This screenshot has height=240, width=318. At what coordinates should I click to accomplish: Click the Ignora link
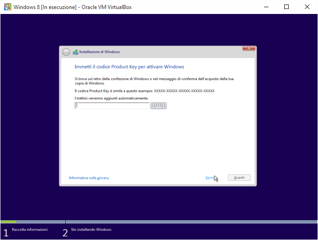click(210, 178)
